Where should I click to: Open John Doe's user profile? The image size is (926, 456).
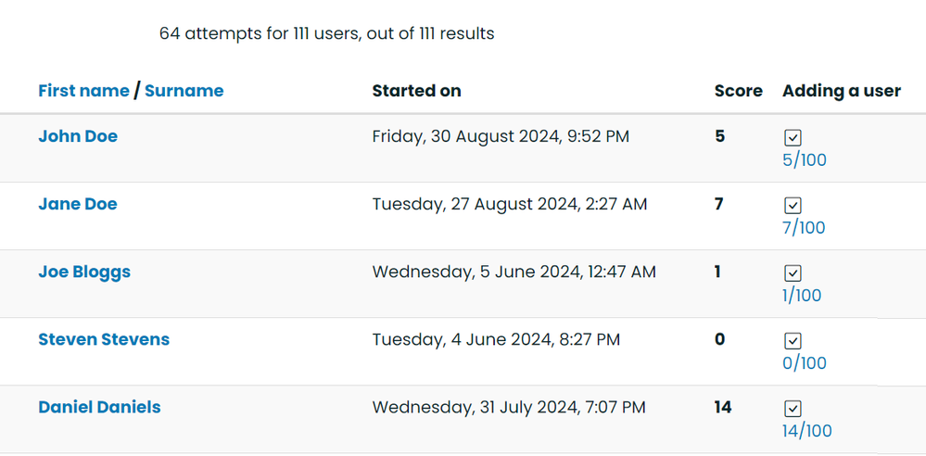(78, 136)
